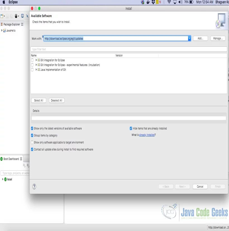Expand Git integration for Eclipse category

[36, 60]
